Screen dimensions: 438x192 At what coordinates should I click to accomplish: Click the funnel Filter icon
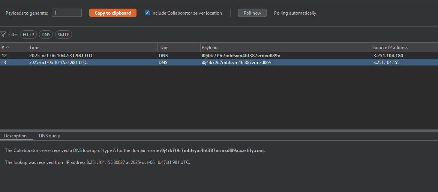tap(3, 34)
